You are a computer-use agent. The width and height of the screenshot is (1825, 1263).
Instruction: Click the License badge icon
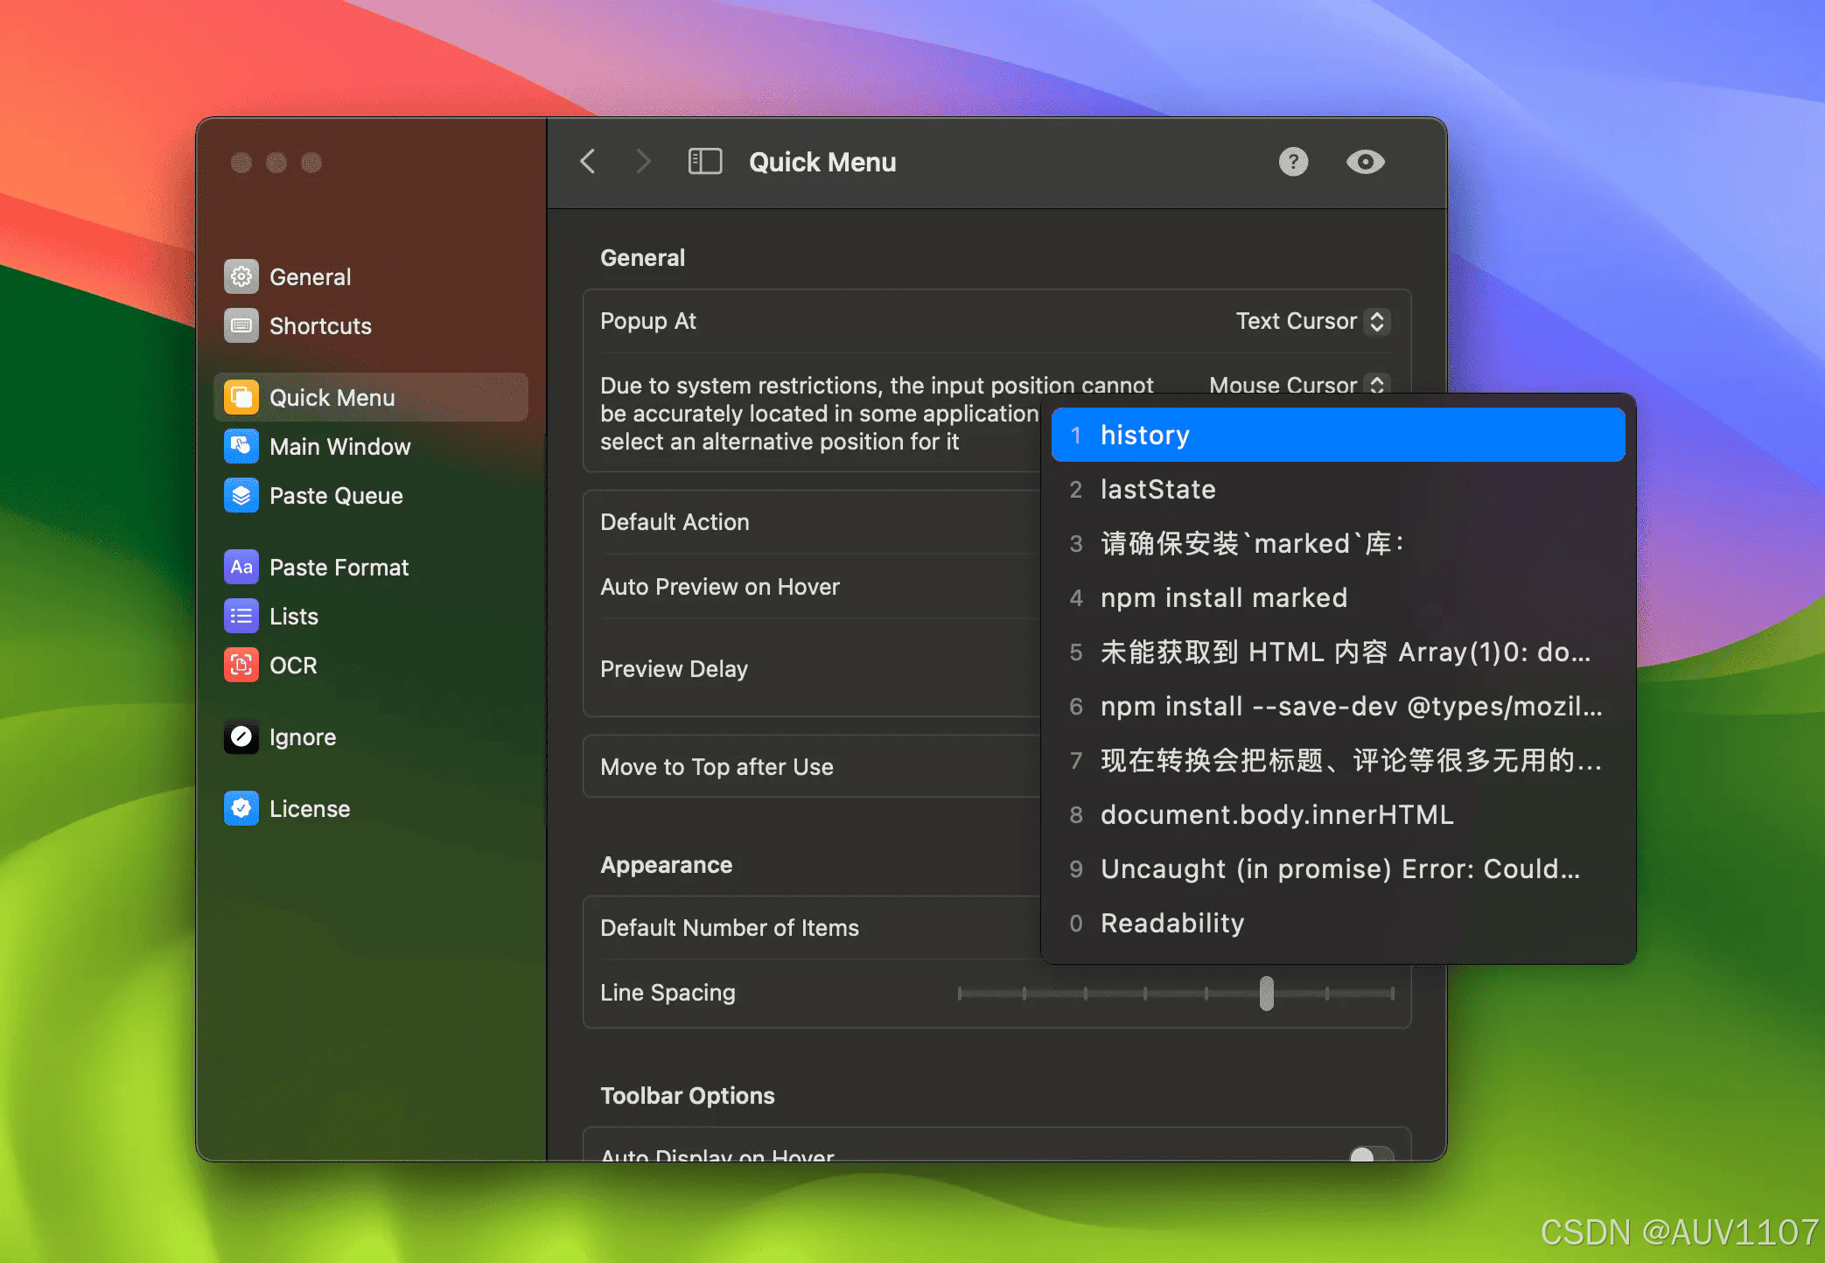241,809
